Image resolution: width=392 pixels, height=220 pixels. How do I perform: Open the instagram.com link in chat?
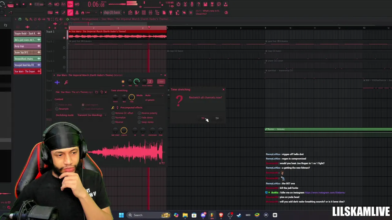pyautogui.click(x=325, y=193)
